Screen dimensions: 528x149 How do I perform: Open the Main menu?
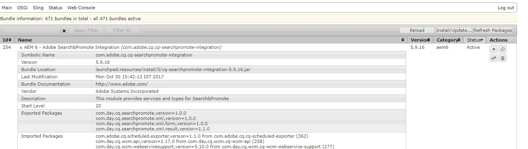point(7,8)
